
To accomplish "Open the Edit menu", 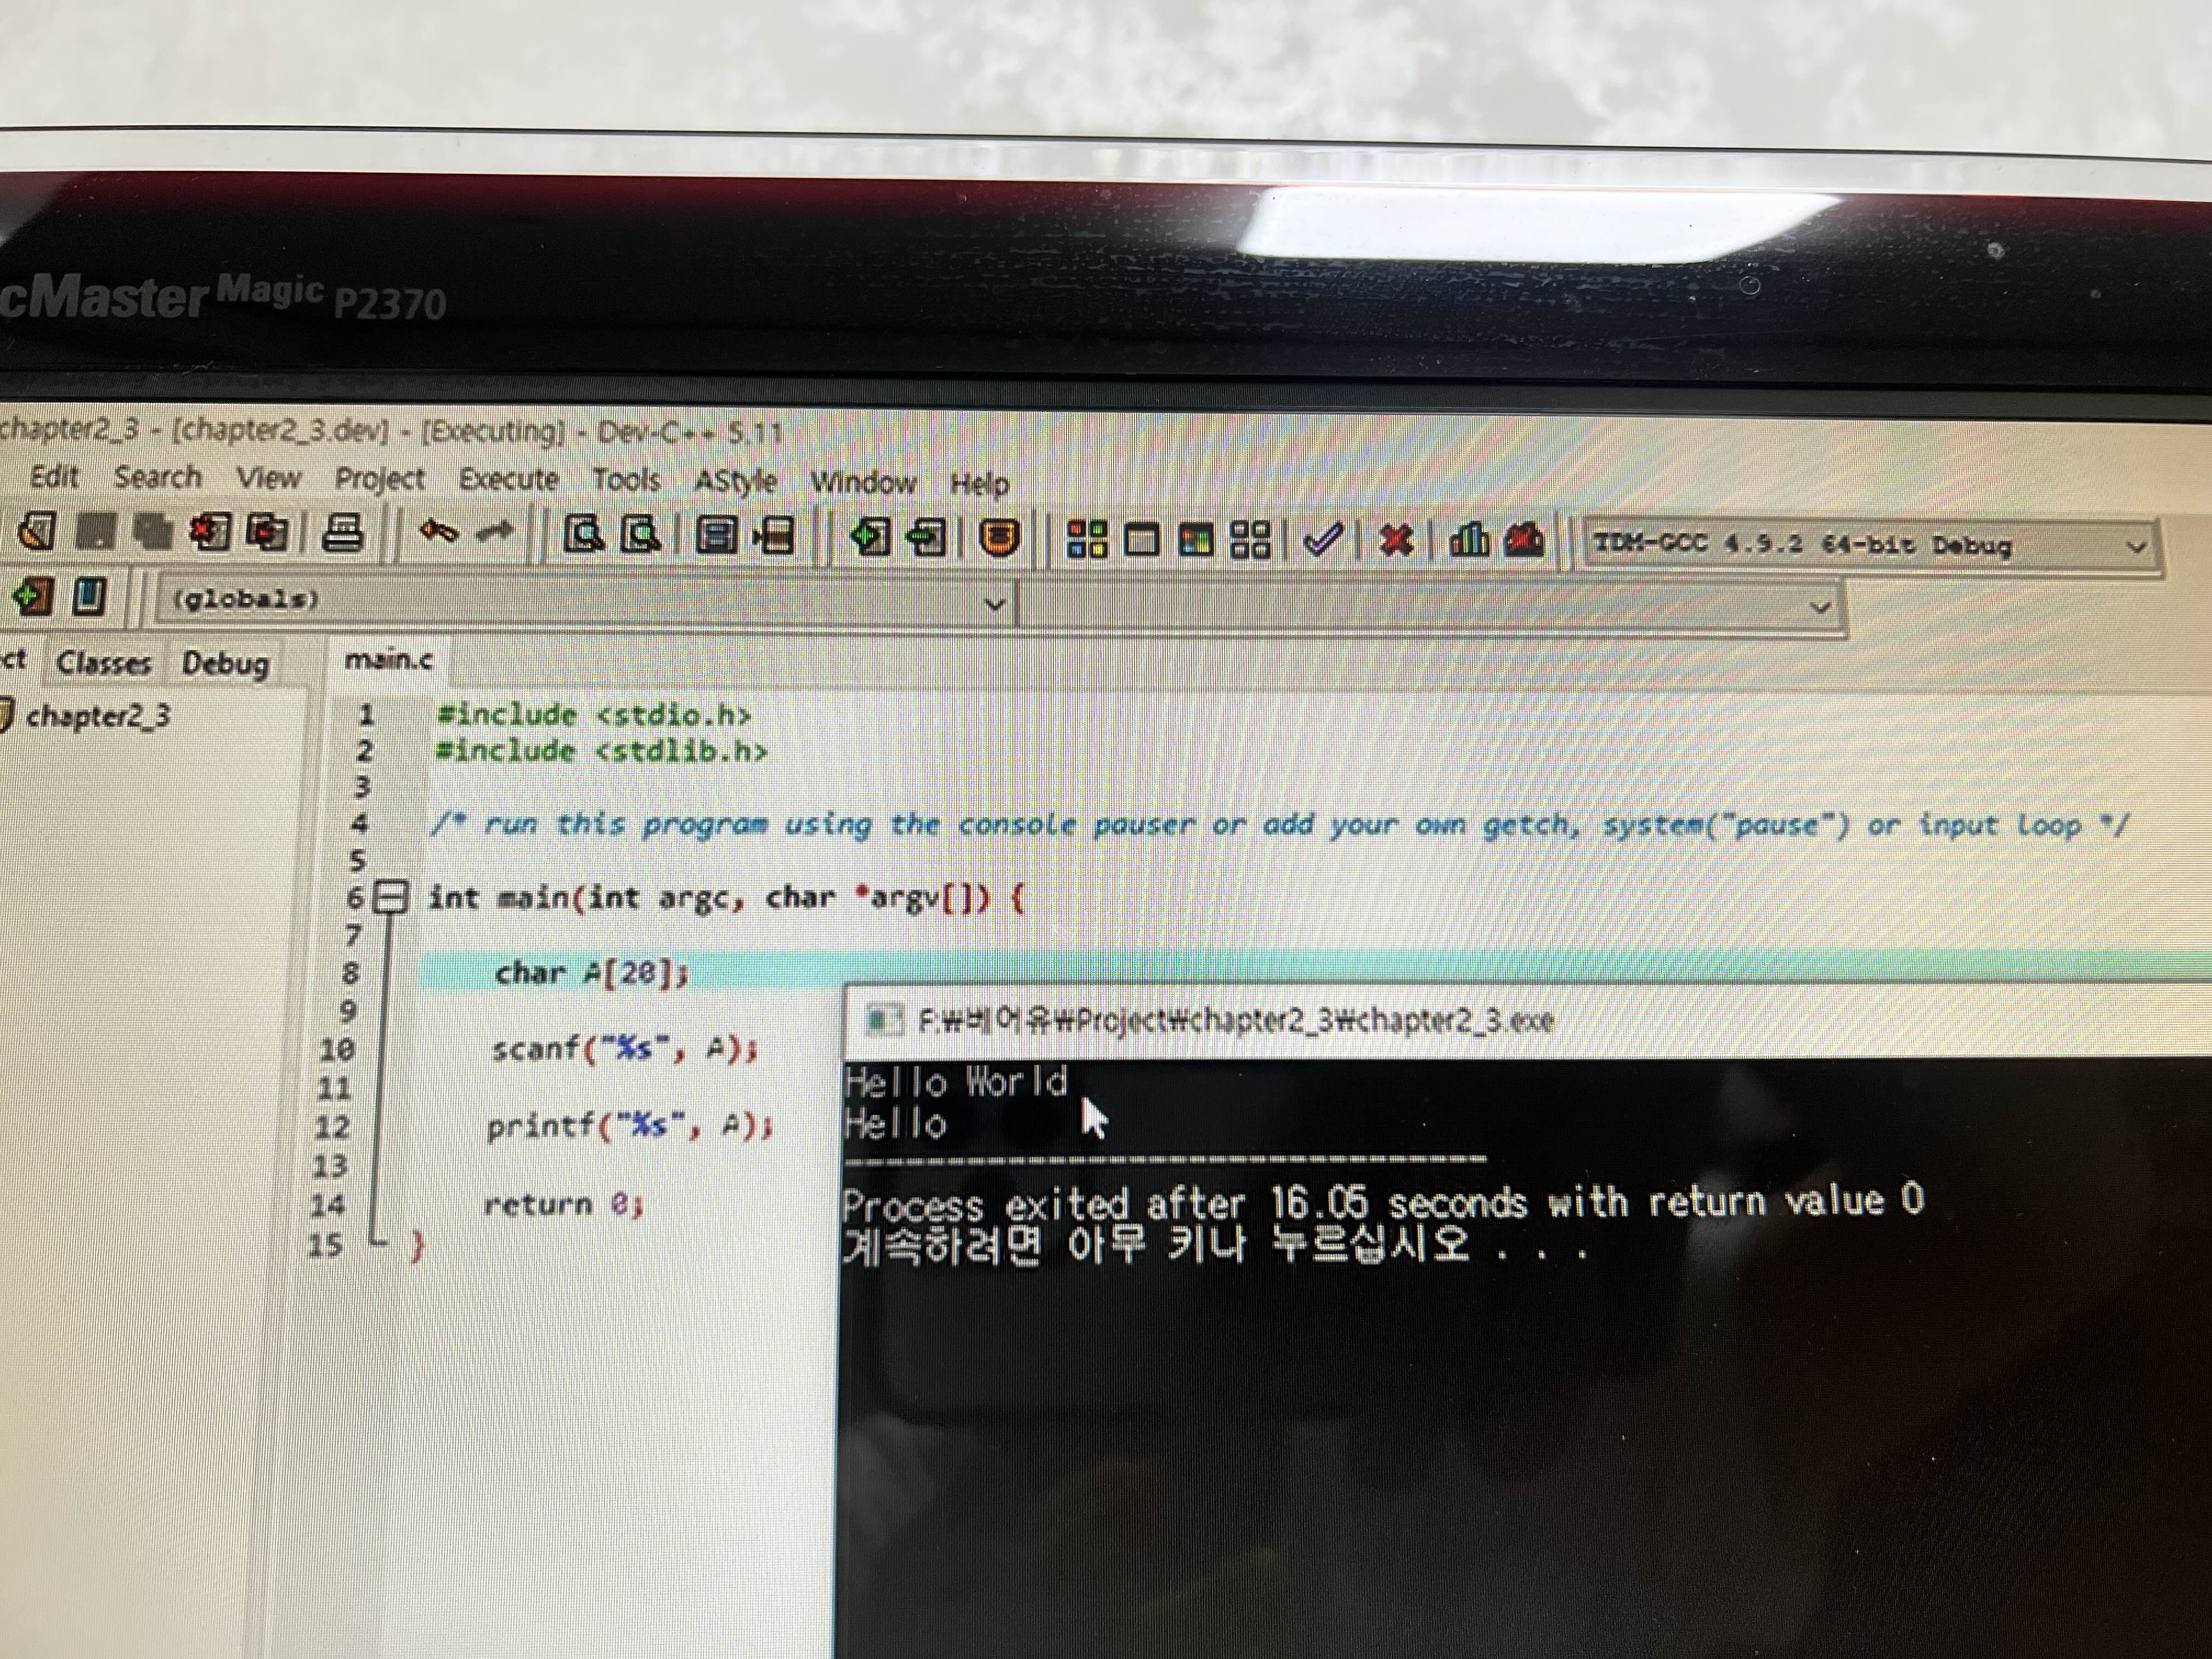I will point(54,476).
